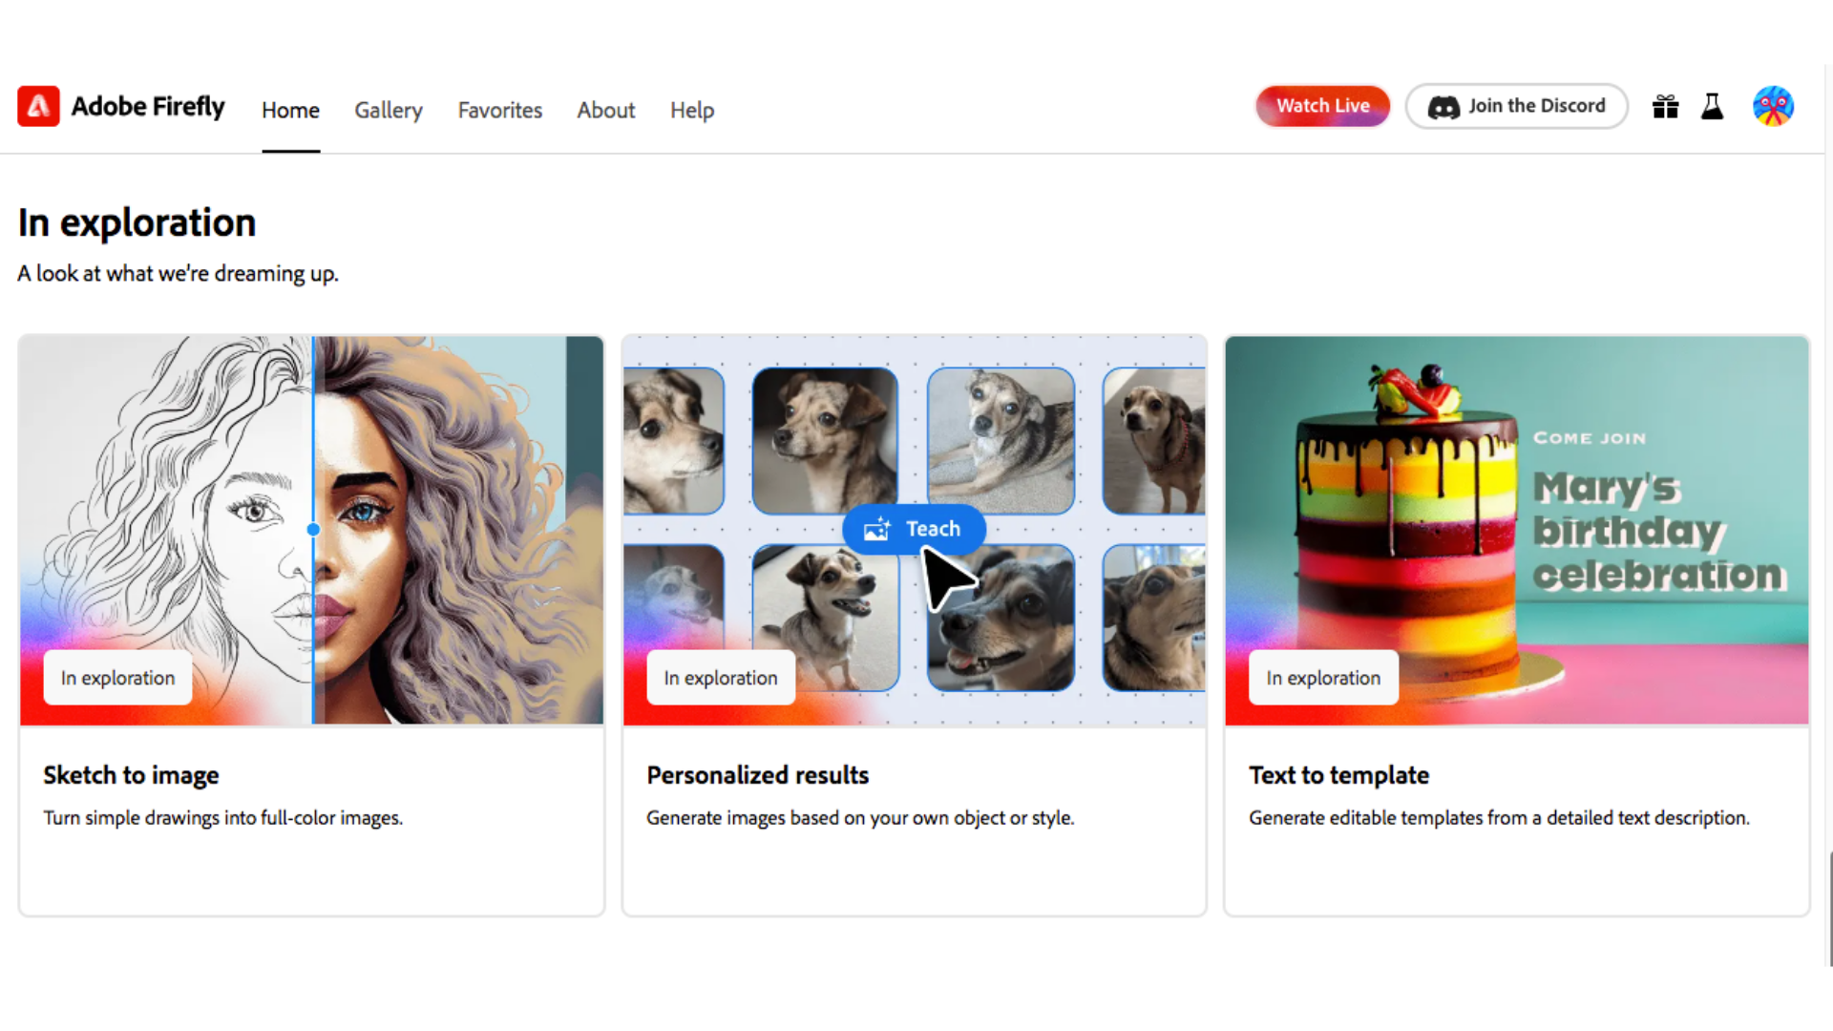The image size is (1833, 1031).
Task: Click In exploration badge on sketch card
Action: [x=117, y=678]
